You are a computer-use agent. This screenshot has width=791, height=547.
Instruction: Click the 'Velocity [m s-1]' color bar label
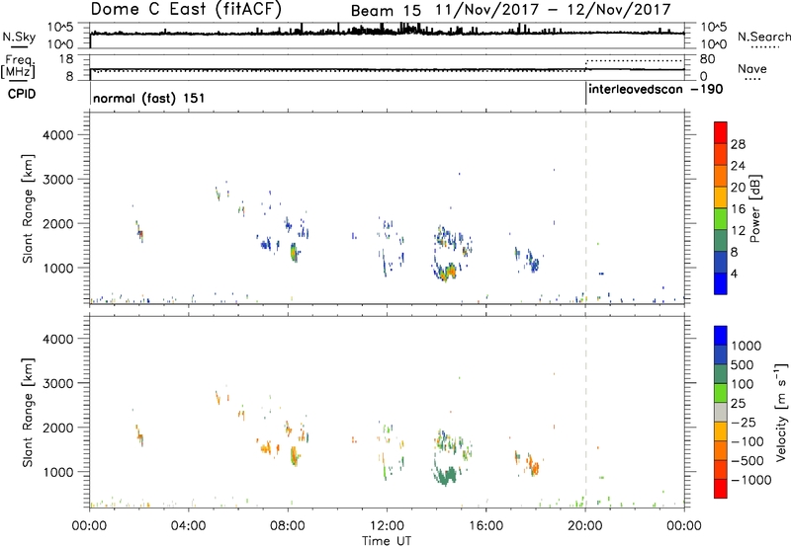click(x=781, y=412)
